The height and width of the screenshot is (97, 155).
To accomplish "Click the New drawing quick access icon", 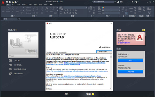I will pos(7,2).
